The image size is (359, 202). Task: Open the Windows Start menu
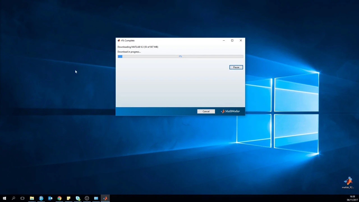[x=4, y=198]
